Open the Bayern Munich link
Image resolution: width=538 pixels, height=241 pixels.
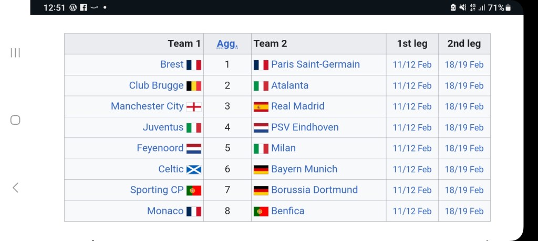(304, 169)
